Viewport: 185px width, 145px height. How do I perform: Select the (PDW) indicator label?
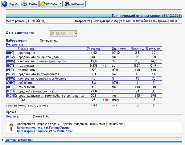pyautogui.click(x=10, y=79)
